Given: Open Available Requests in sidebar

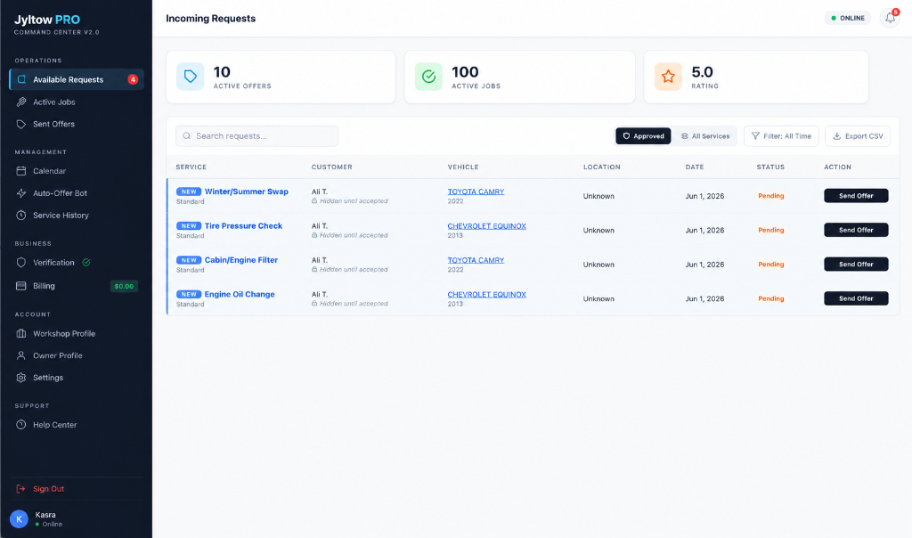Looking at the screenshot, I should point(77,79).
